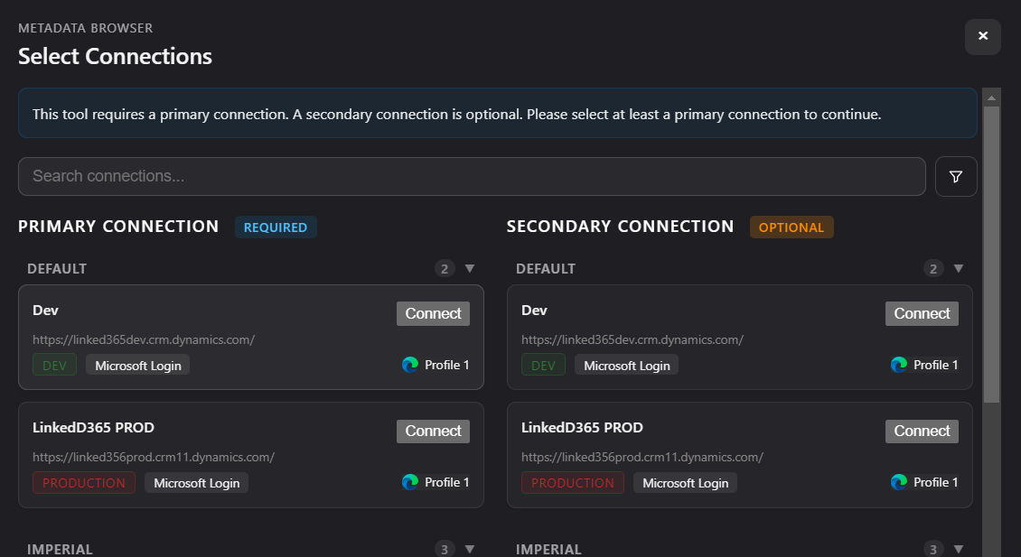Click secondary linked356prod.crm11.dynamics.com URL
The image size is (1021, 557).
click(642, 457)
